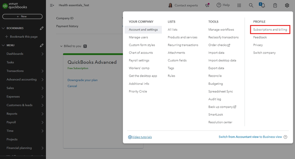Open Import data tool

pyautogui.click(x=216, y=53)
